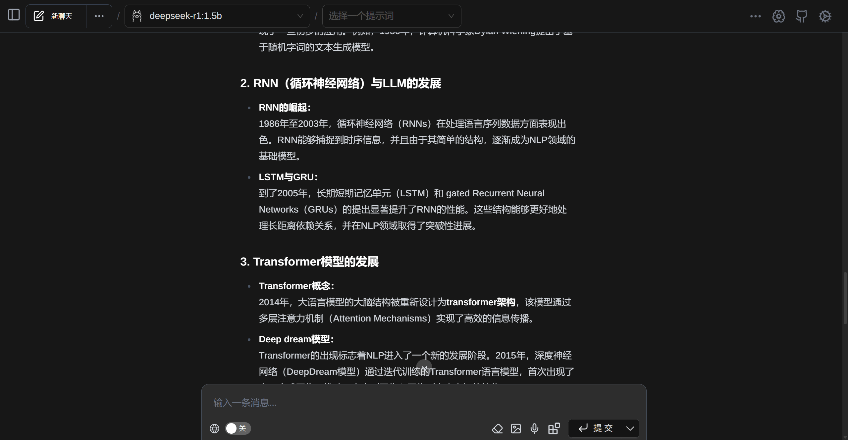The image size is (848, 440).
Task: Open the top-right ... overflow menu
Action: pos(756,16)
